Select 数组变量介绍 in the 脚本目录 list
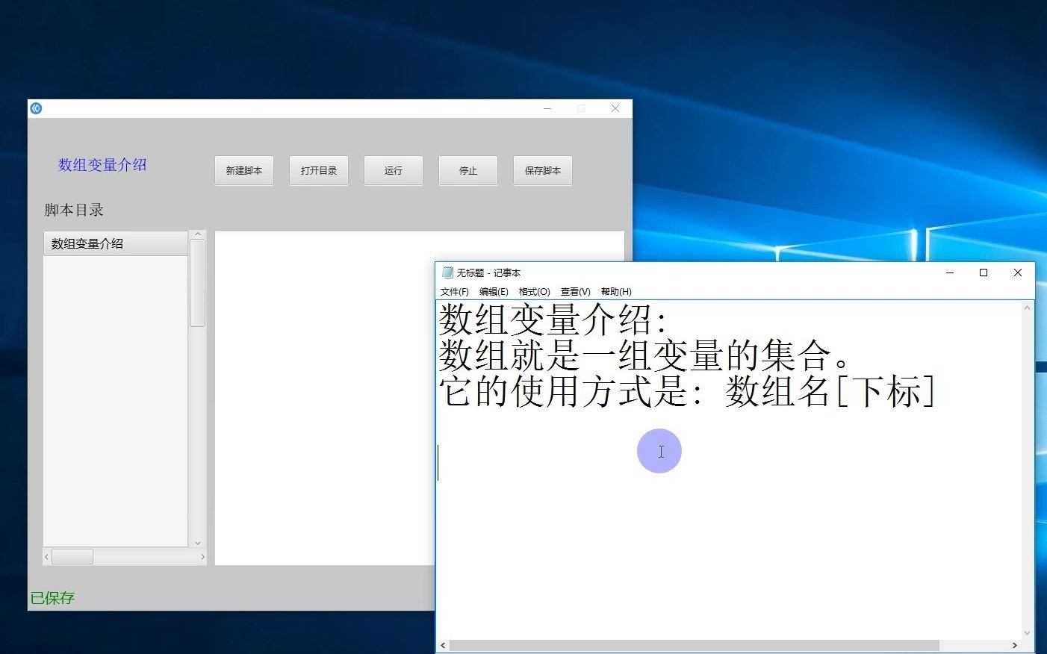This screenshot has height=654, width=1047. 86,243
